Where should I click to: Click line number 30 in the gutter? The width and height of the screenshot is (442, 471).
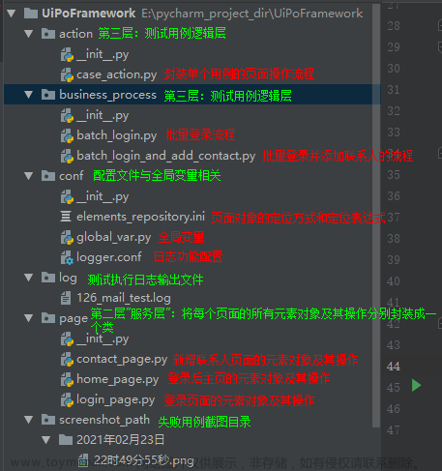(394, 69)
